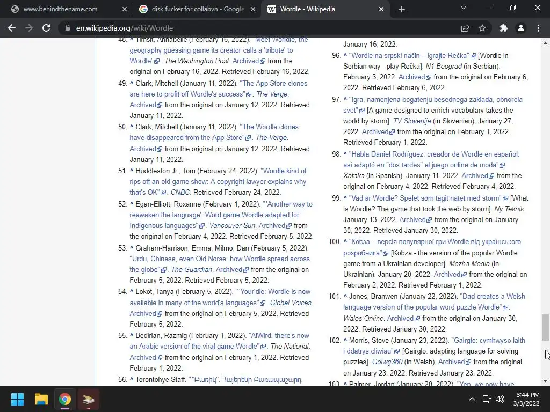Switch to the Google search tab
Screen dimensions: 550x412
click(198, 9)
